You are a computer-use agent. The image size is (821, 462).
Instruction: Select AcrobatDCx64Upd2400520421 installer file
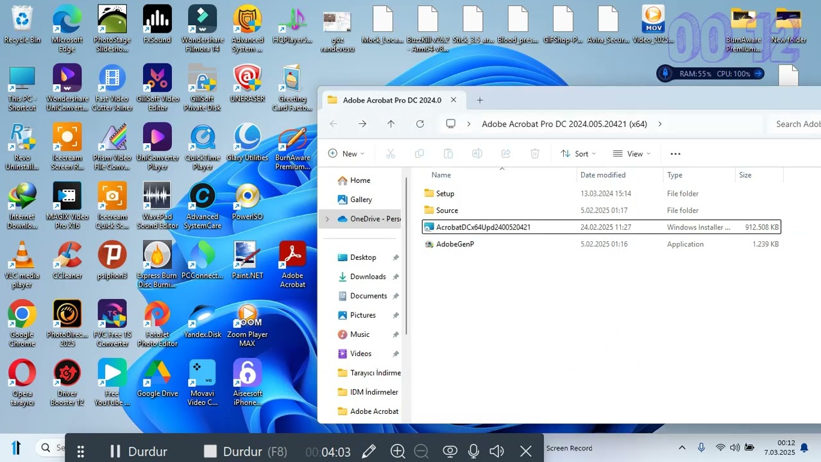click(601, 227)
